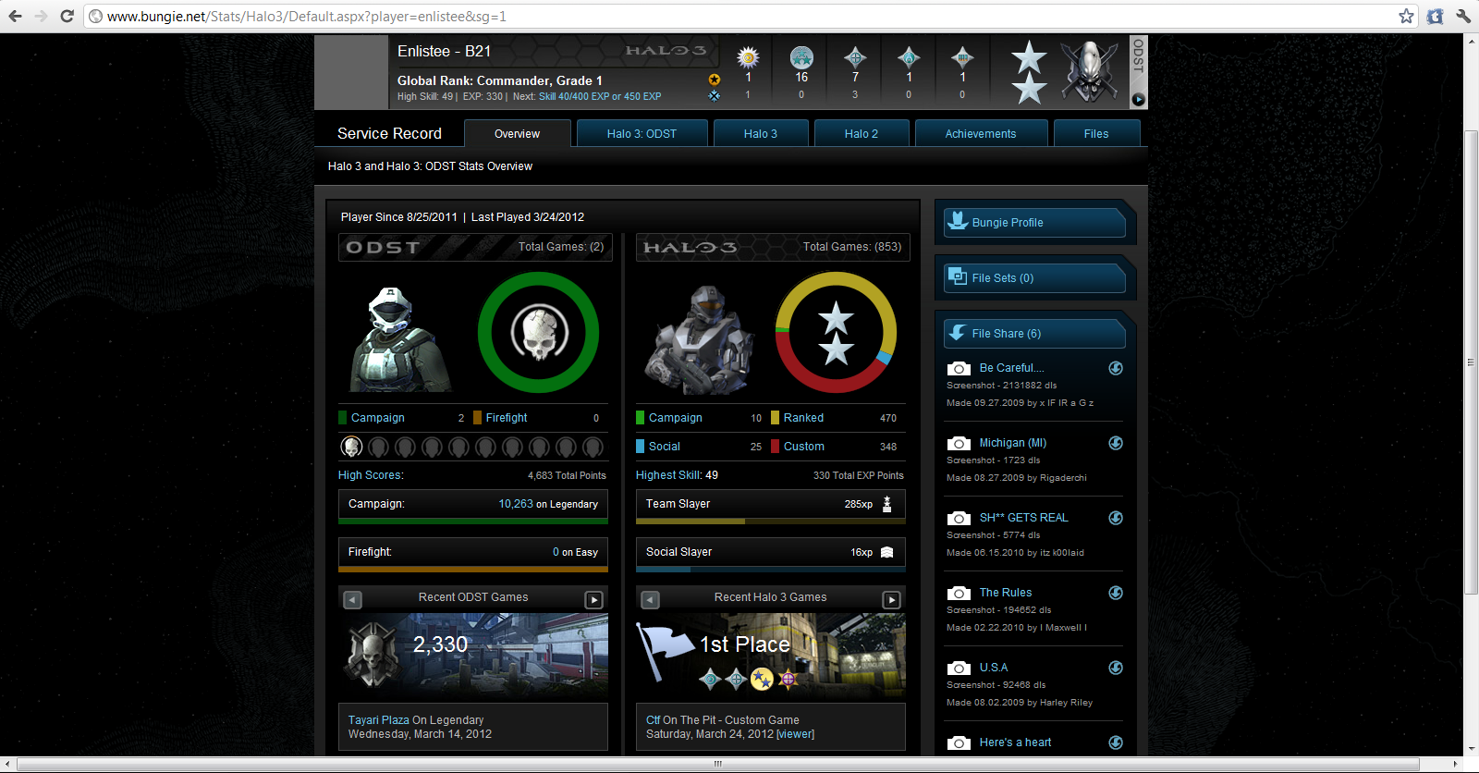Open the 'Be Careful....' screenshot link
Image resolution: width=1479 pixels, height=773 pixels.
[x=1011, y=368]
